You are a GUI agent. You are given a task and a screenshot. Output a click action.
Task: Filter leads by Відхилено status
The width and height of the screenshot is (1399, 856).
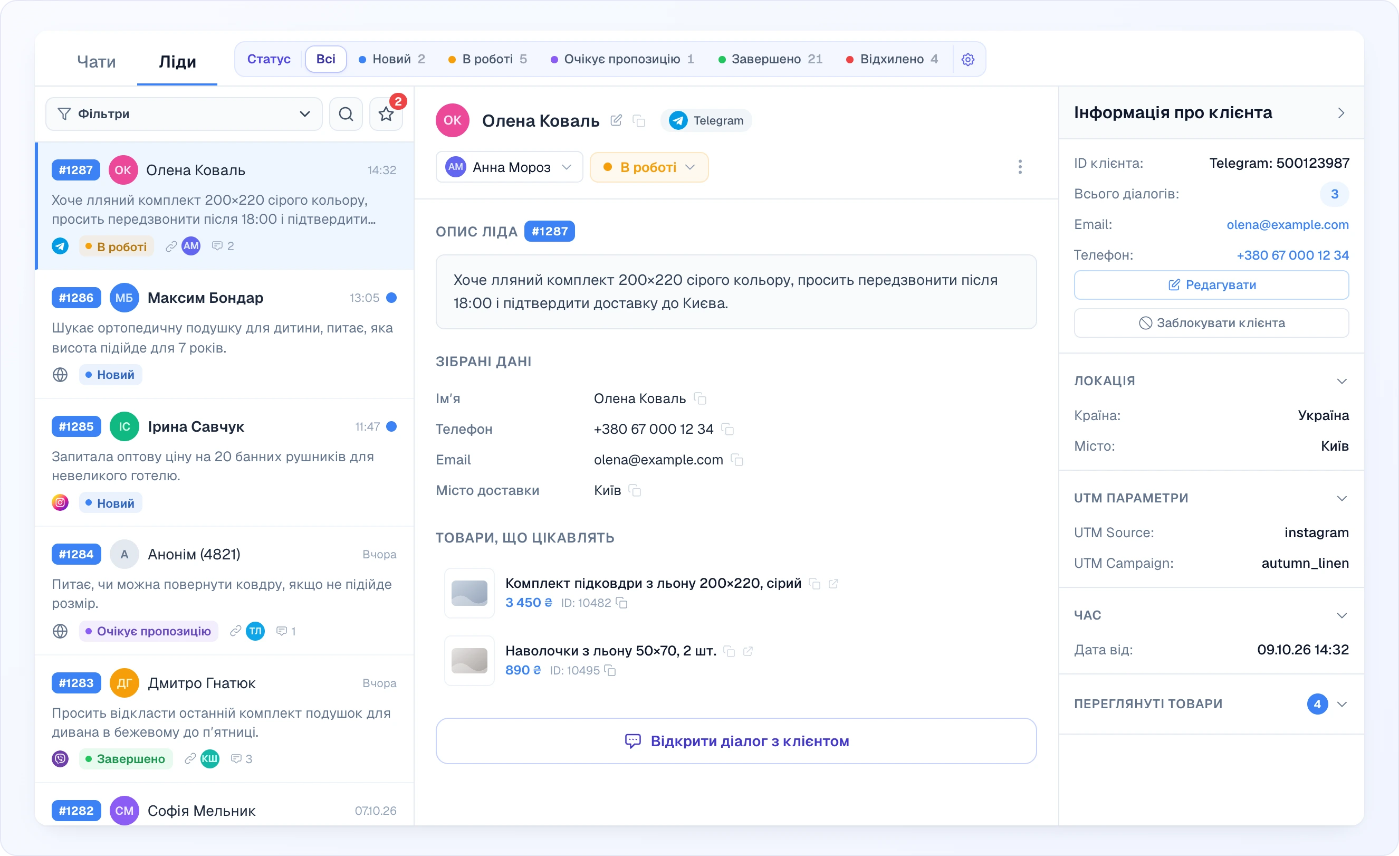[x=892, y=59]
